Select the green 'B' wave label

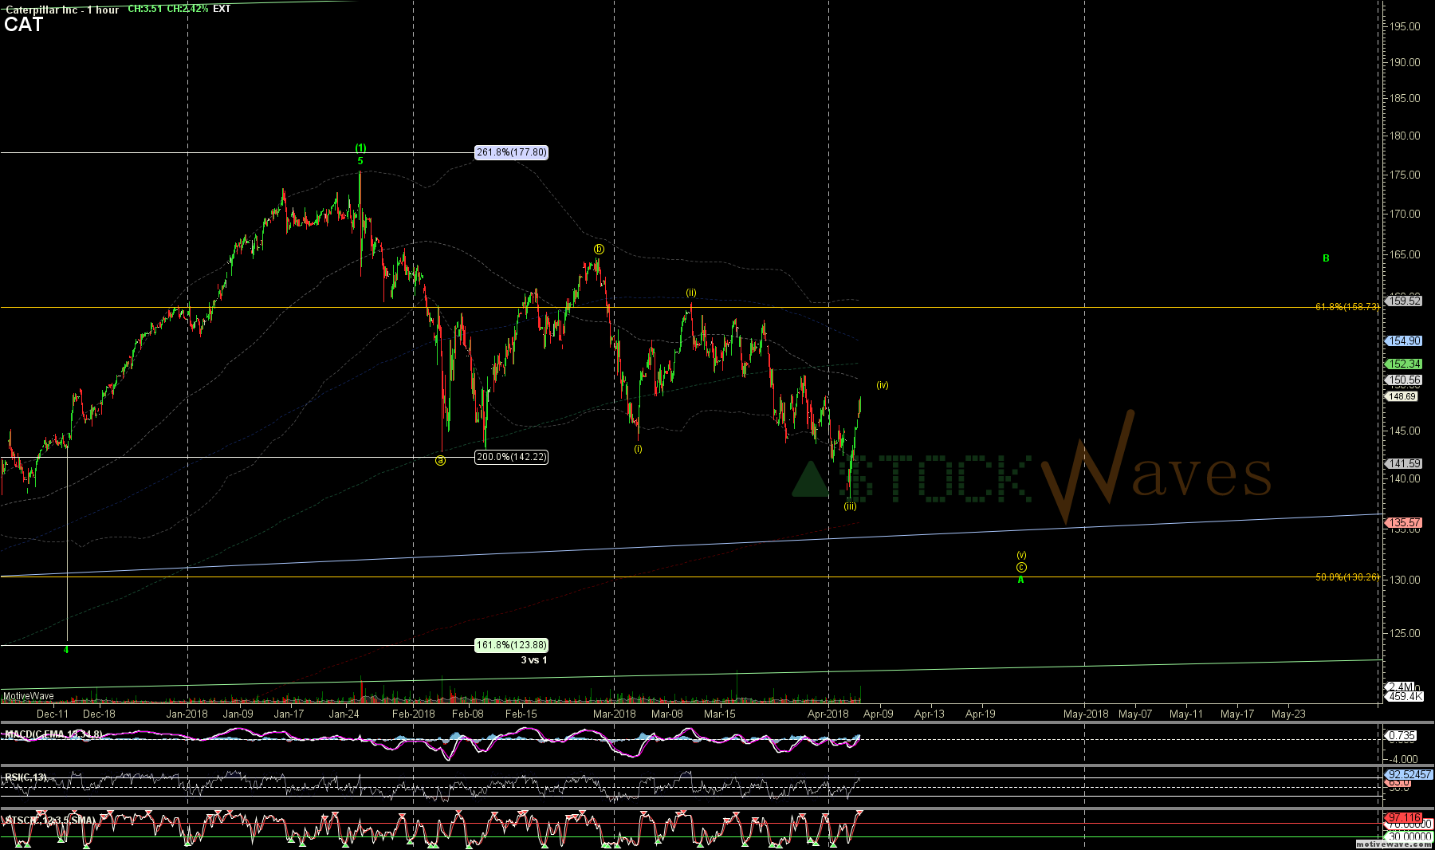tap(1326, 258)
